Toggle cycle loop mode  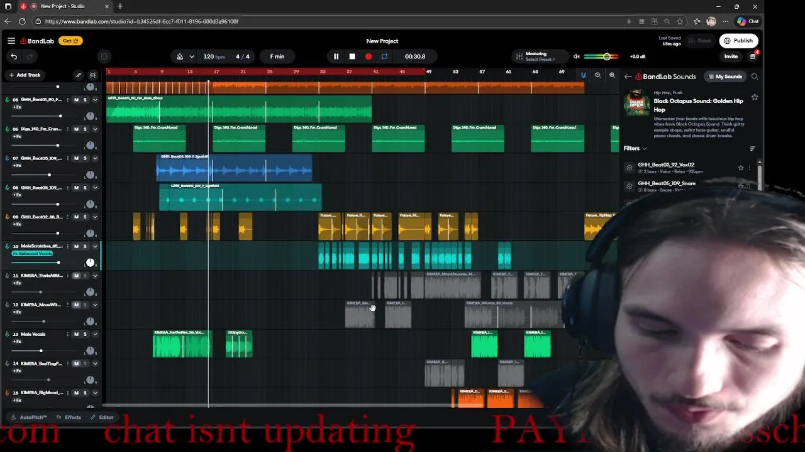tap(384, 56)
